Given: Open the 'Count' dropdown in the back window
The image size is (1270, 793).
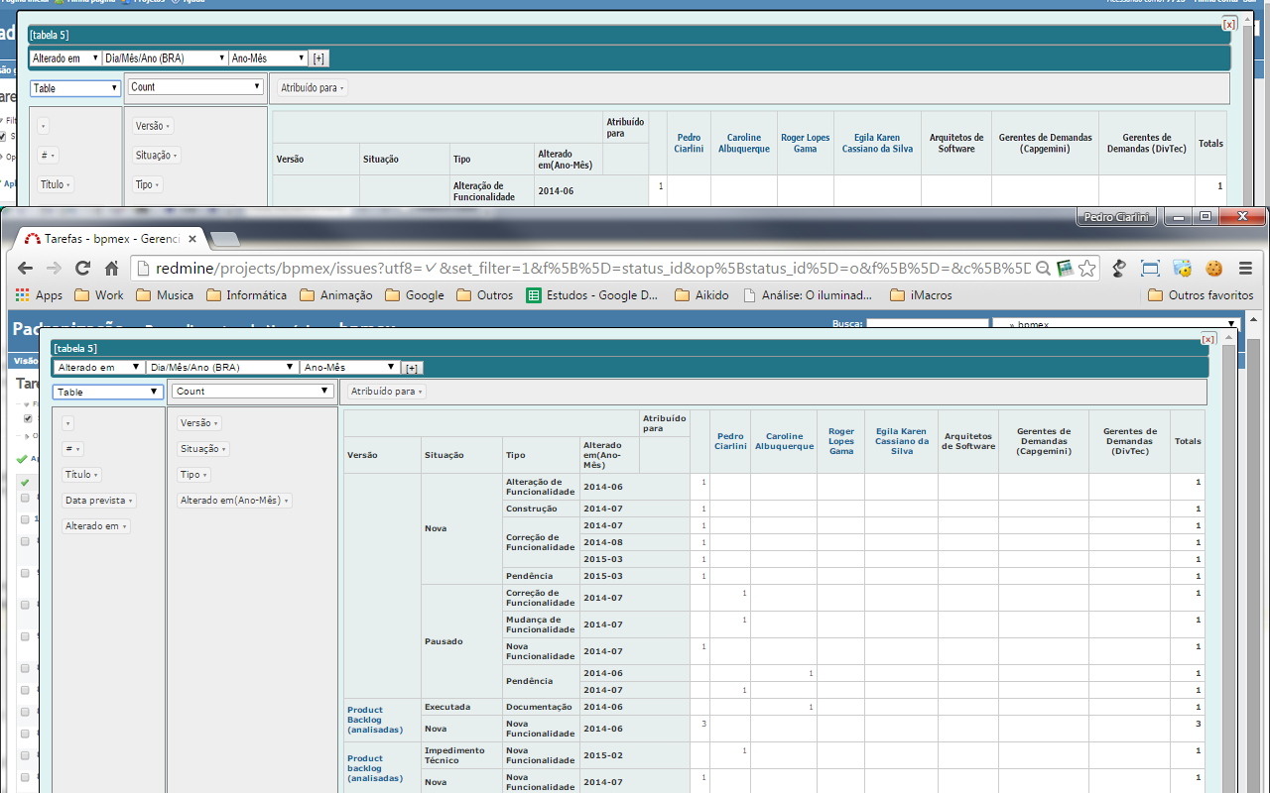Looking at the screenshot, I should [x=195, y=87].
